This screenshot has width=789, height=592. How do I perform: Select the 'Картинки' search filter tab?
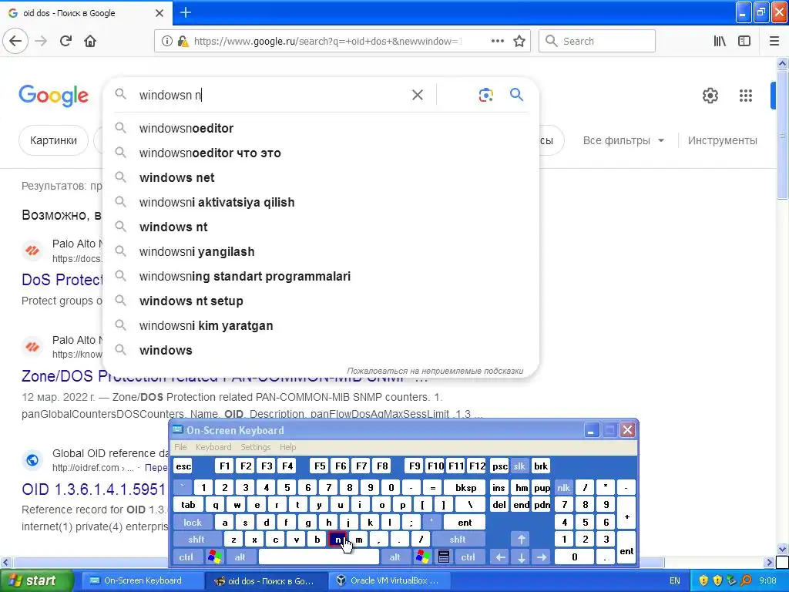pyautogui.click(x=53, y=140)
